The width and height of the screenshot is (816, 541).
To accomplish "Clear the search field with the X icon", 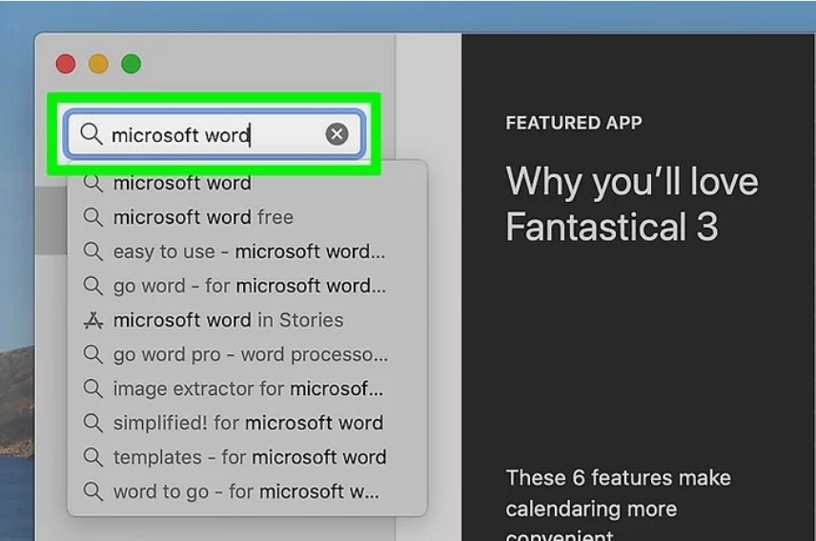I will [337, 134].
